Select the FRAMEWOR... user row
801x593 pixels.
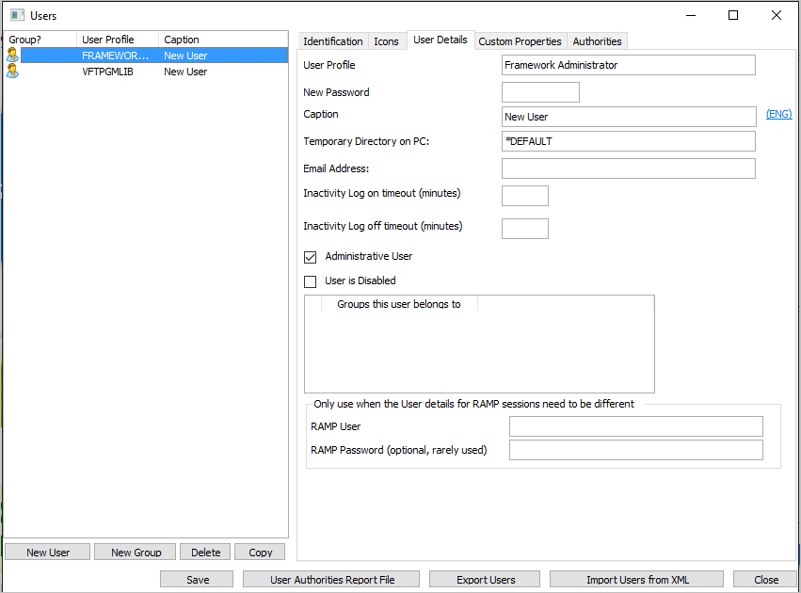coord(147,56)
